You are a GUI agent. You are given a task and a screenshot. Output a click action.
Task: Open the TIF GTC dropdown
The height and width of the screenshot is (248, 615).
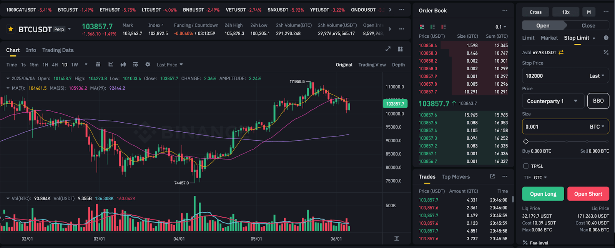540,178
